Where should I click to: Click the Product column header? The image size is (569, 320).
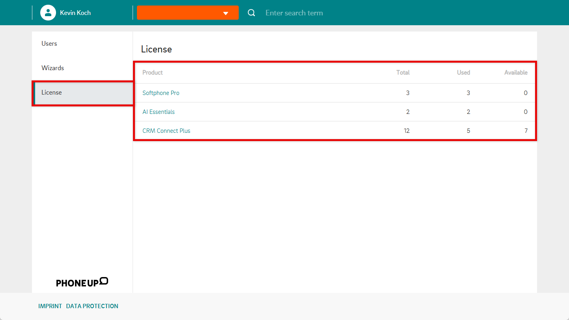coord(152,73)
